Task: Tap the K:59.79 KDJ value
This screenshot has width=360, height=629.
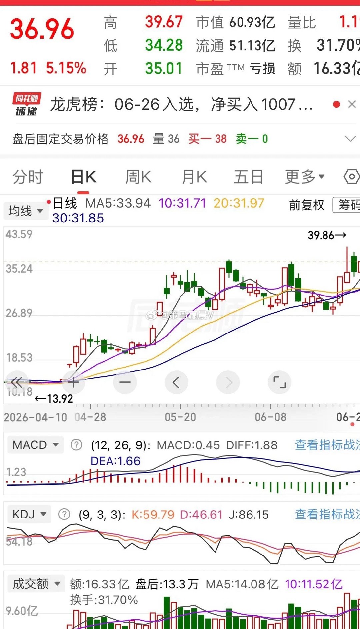Action: (x=153, y=515)
